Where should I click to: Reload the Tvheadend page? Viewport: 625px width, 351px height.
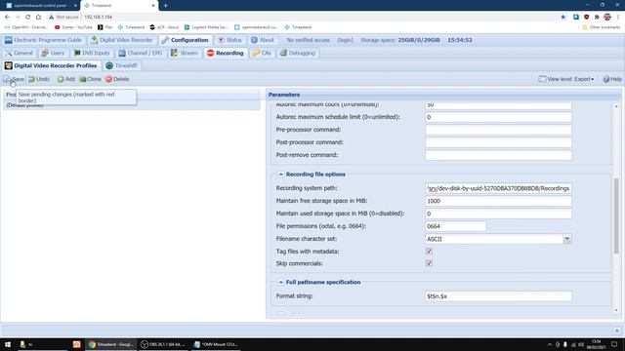[27, 18]
